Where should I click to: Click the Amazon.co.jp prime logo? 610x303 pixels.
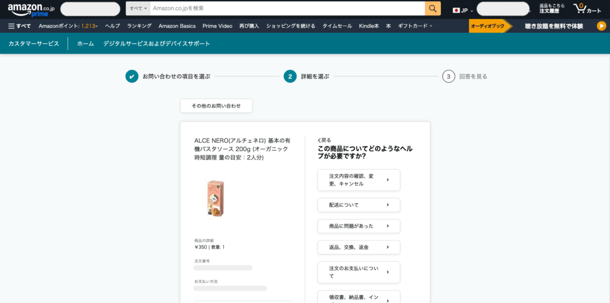click(31, 10)
